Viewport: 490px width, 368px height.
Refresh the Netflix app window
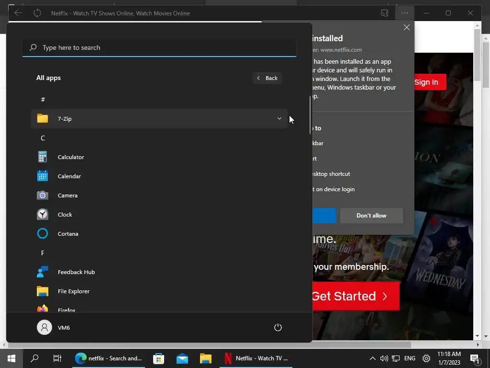point(37,13)
